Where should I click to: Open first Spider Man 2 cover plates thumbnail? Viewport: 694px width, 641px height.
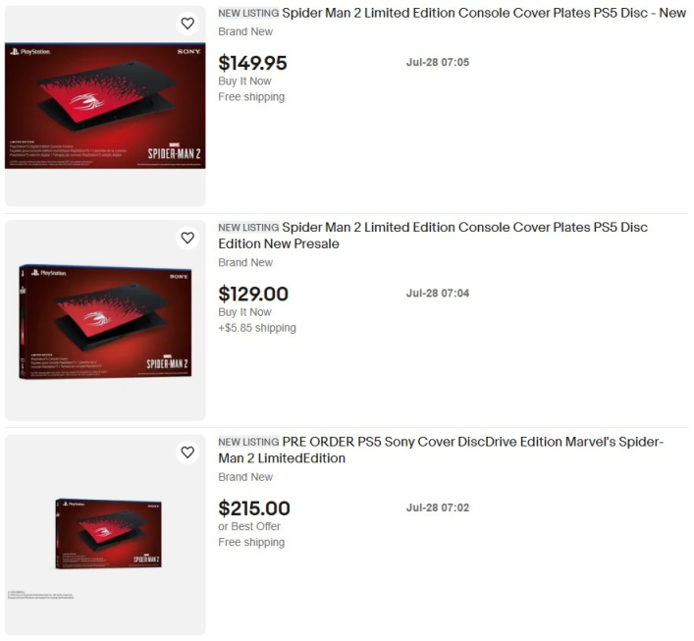[105, 106]
